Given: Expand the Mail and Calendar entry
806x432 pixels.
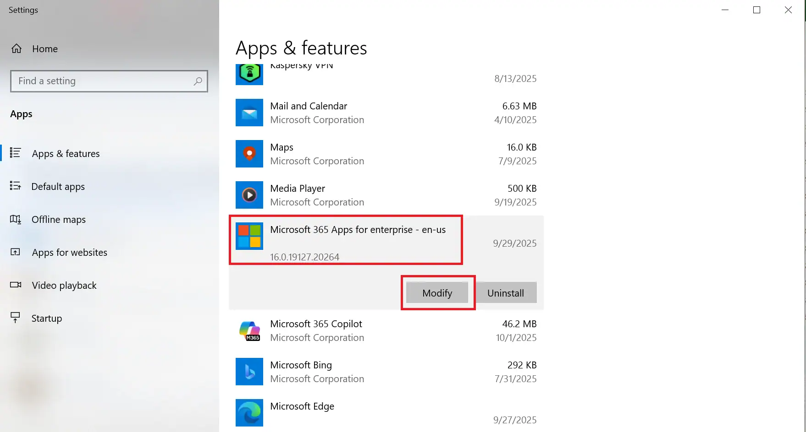Looking at the screenshot, I should pyautogui.click(x=385, y=113).
